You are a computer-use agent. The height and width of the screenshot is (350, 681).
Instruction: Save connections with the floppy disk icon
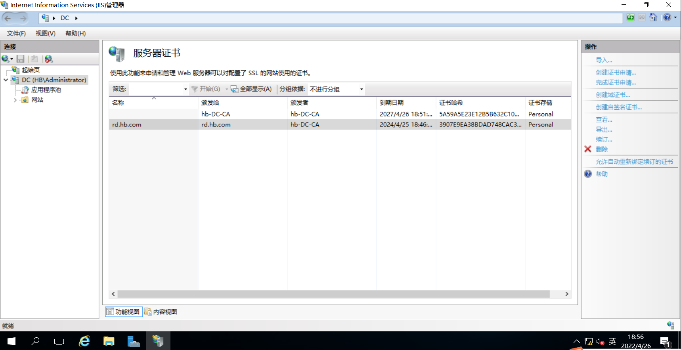click(x=21, y=59)
